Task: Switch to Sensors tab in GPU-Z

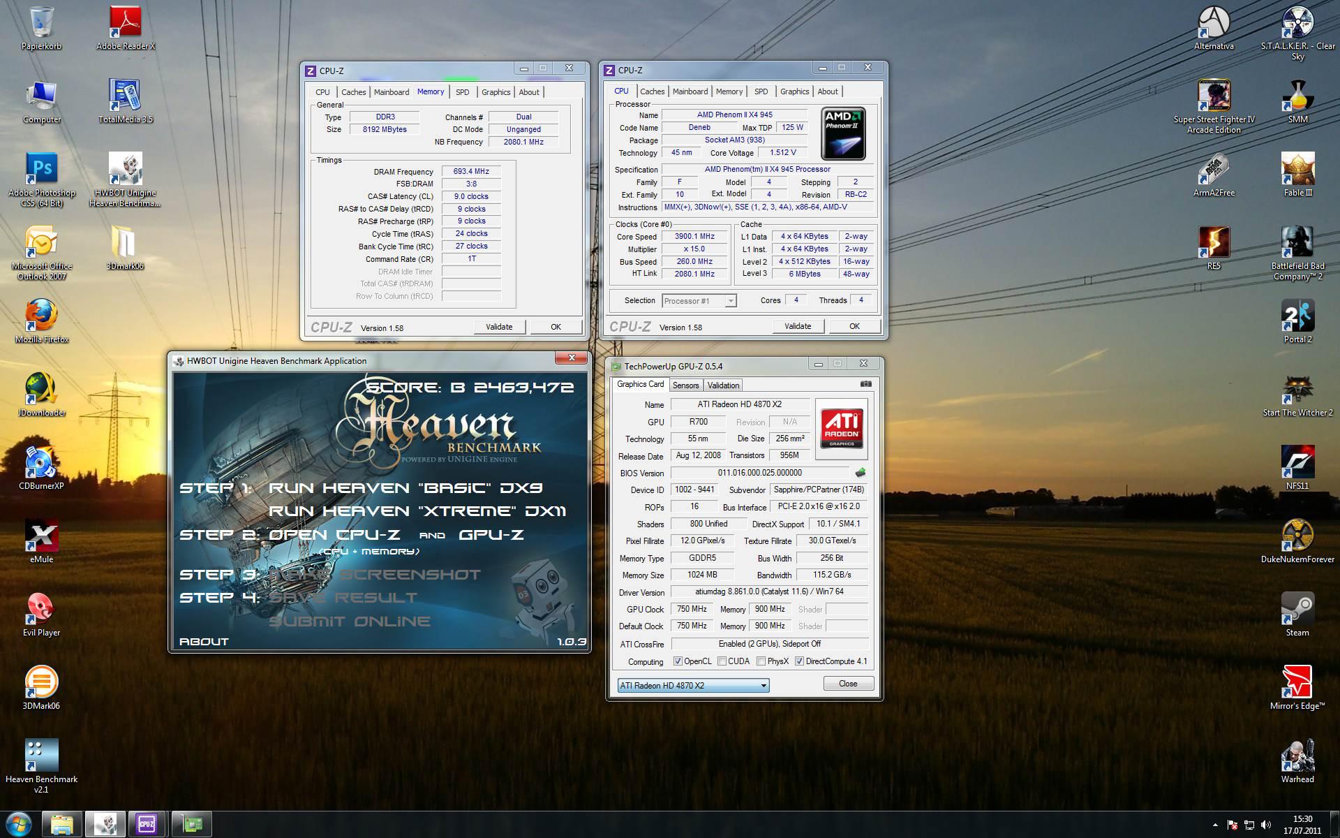Action: (685, 385)
